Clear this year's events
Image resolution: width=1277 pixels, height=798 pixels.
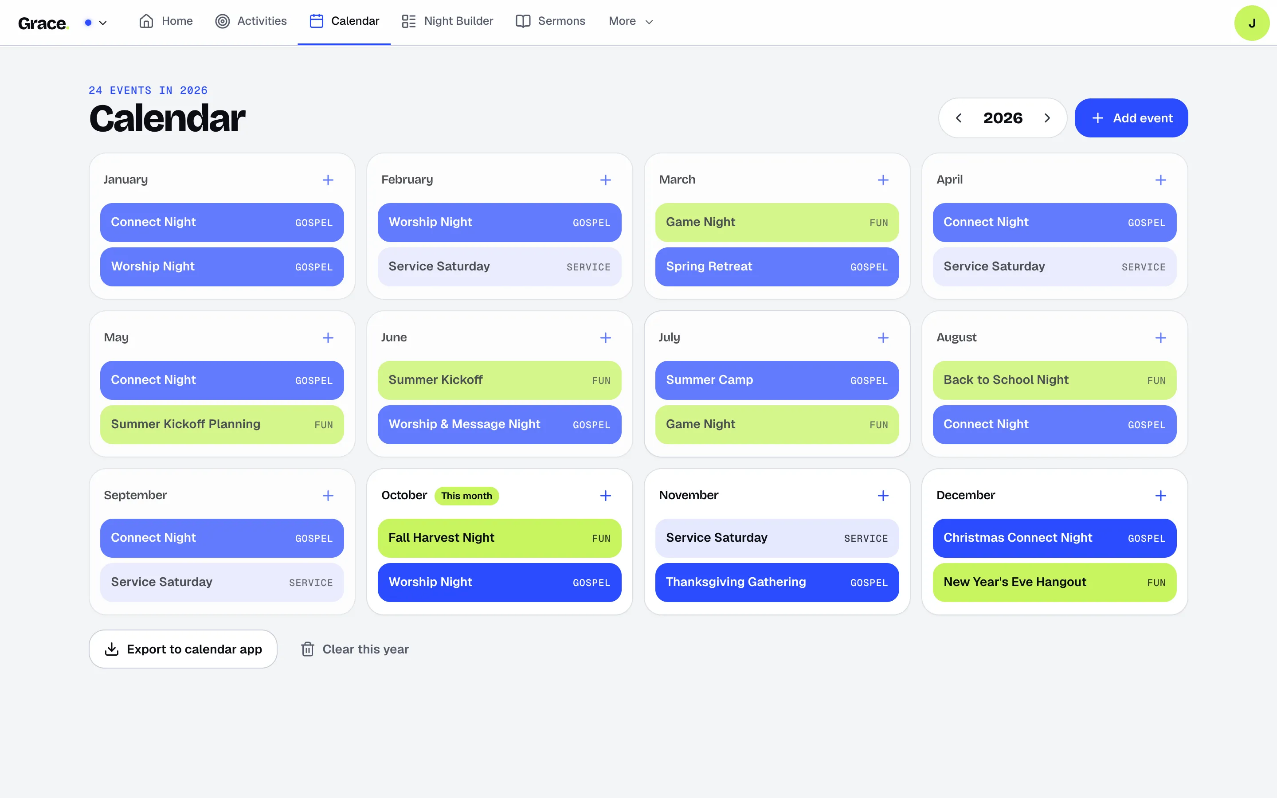355,649
